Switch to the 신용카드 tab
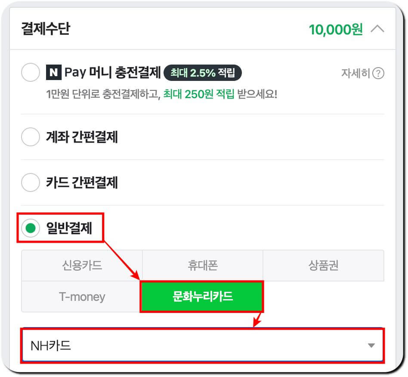 coord(82,266)
